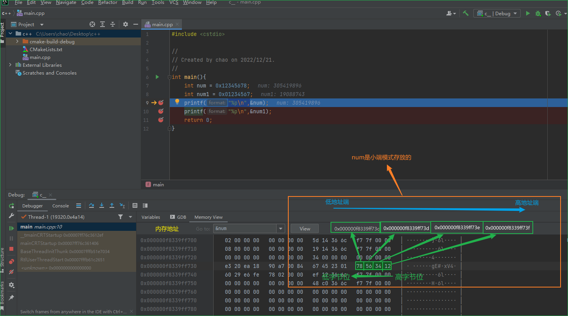Stop the debug session with red square
The width and height of the screenshot is (568, 316).
tap(11, 248)
